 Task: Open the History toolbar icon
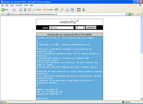coord(56,10)
